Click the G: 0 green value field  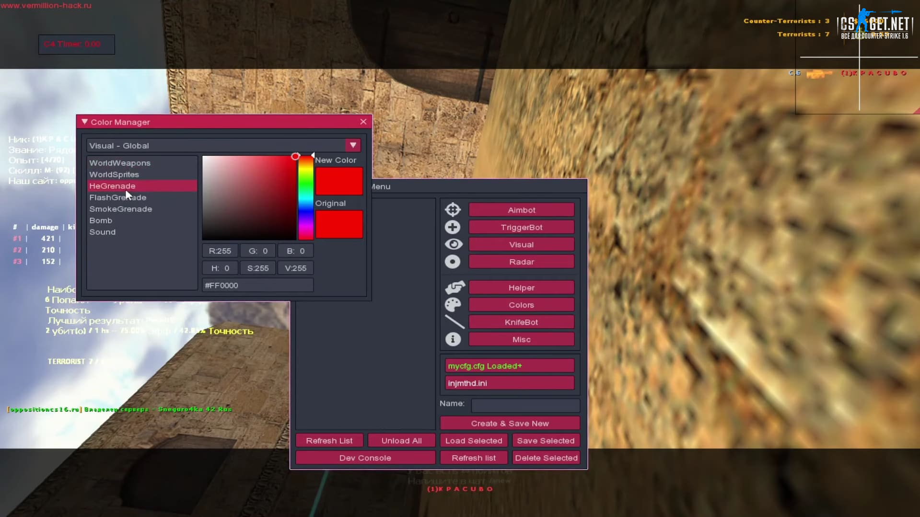258,251
